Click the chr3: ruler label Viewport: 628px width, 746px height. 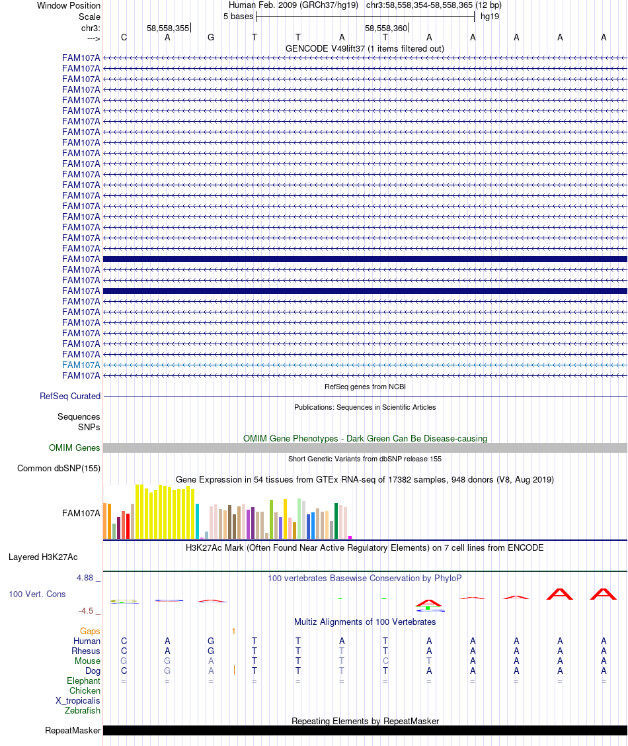(x=91, y=28)
